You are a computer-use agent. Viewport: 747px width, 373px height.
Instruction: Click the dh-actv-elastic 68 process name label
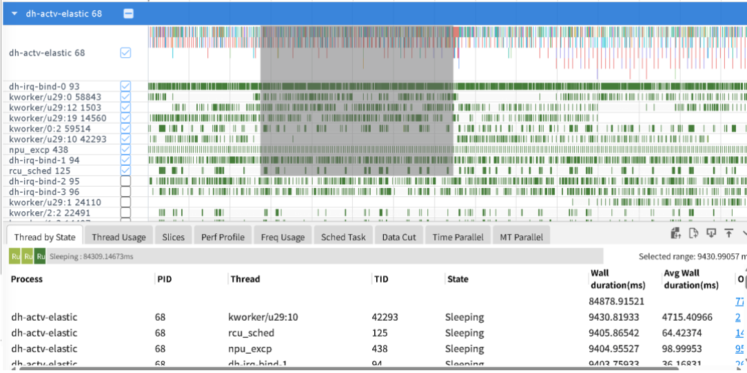point(47,53)
